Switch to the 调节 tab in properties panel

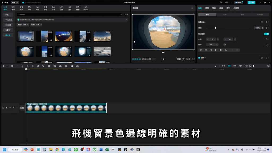coord(228,8)
